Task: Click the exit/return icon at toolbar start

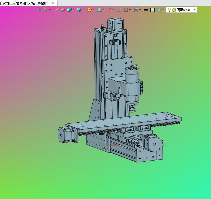Action: [x=39, y=10]
